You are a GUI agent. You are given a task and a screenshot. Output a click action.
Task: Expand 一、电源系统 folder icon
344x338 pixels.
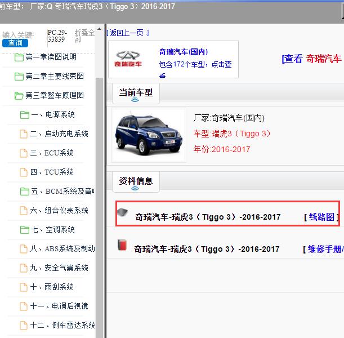(x=25, y=115)
